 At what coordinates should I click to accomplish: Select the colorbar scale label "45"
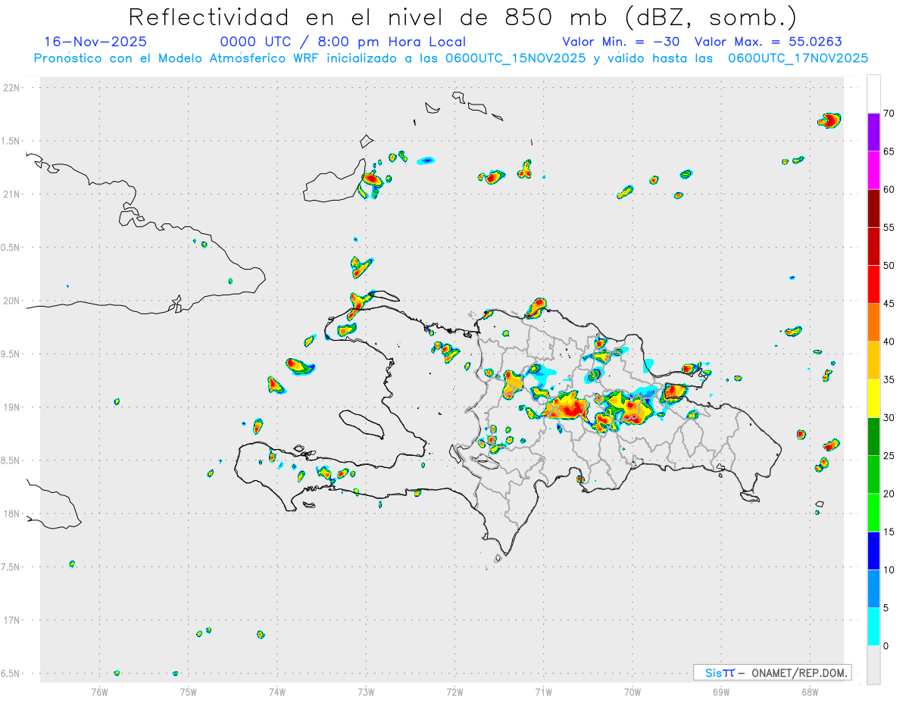click(x=889, y=304)
